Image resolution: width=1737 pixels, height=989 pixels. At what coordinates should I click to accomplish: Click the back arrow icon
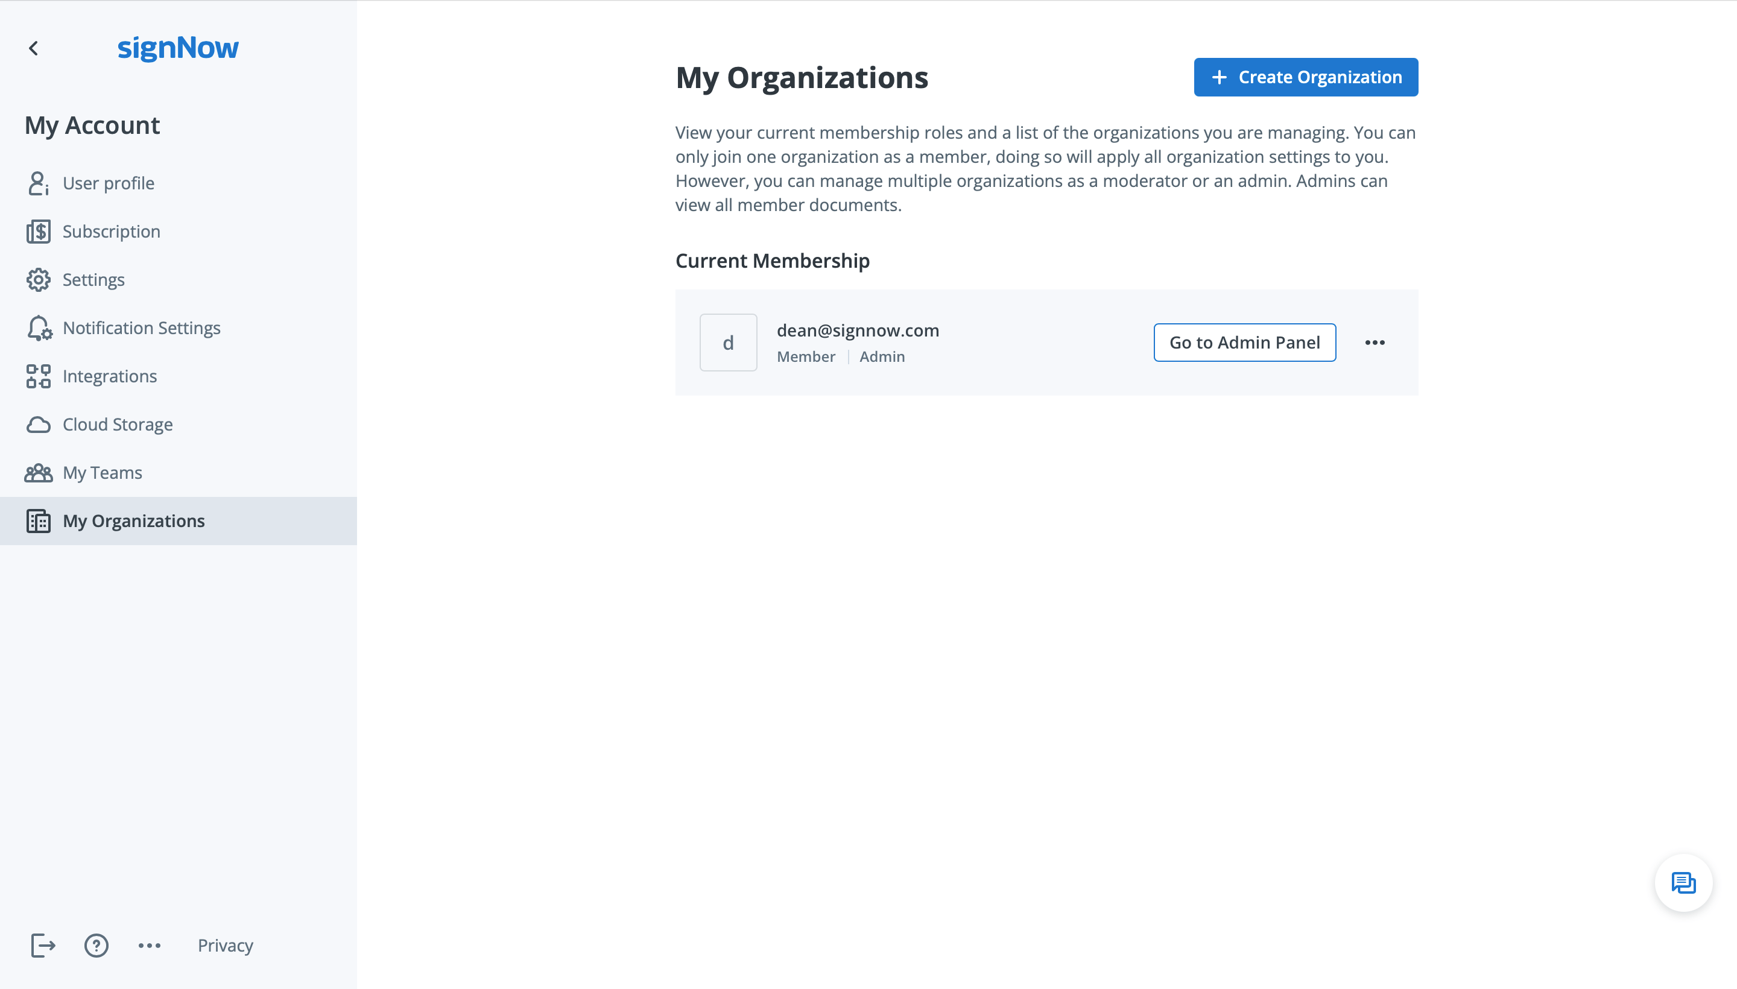coord(33,48)
